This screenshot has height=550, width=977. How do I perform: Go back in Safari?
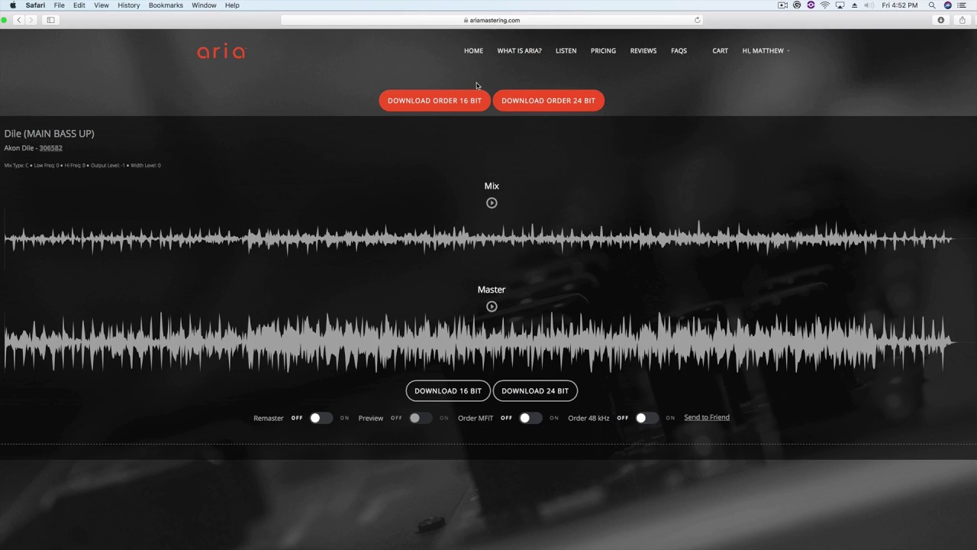pyautogui.click(x=19, y=20)
